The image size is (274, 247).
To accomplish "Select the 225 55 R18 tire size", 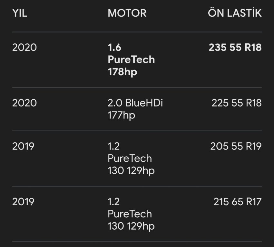I will pyautogui.click(x=236, y=103).
